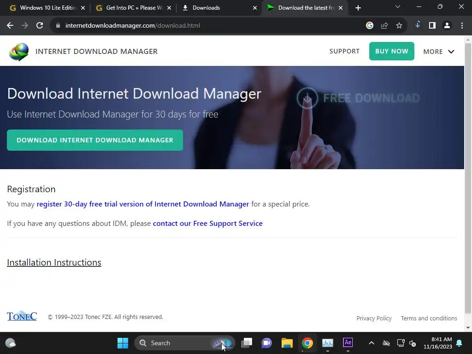Screen dimensions: 472x354
Task: Open the contact our Free Support Service link
Action: (x=208, y=224)
